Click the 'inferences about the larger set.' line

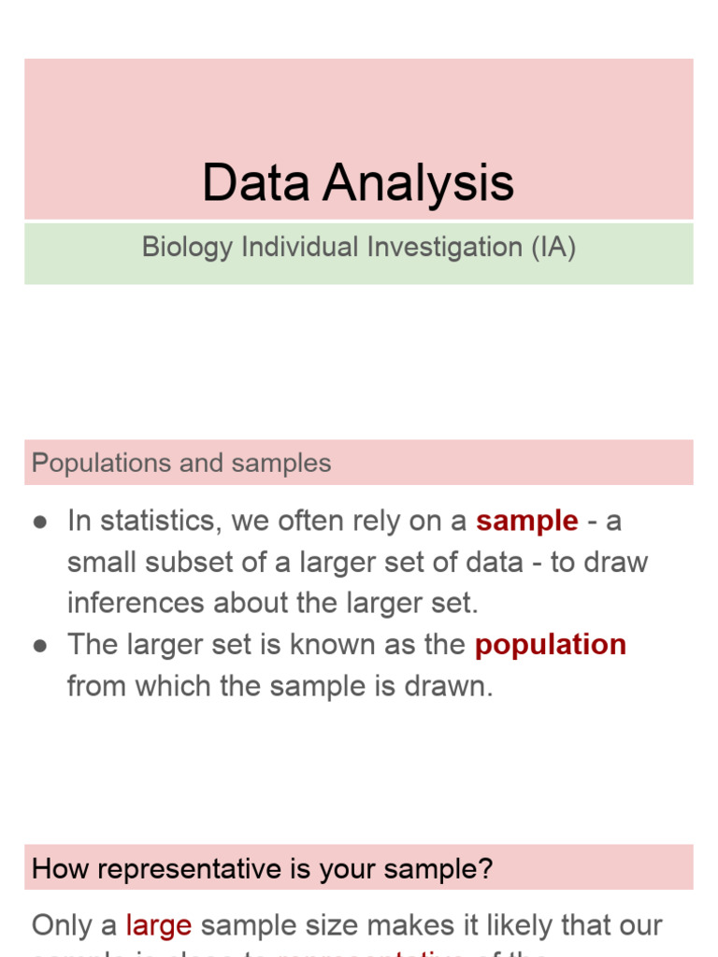tap(272, 604)
